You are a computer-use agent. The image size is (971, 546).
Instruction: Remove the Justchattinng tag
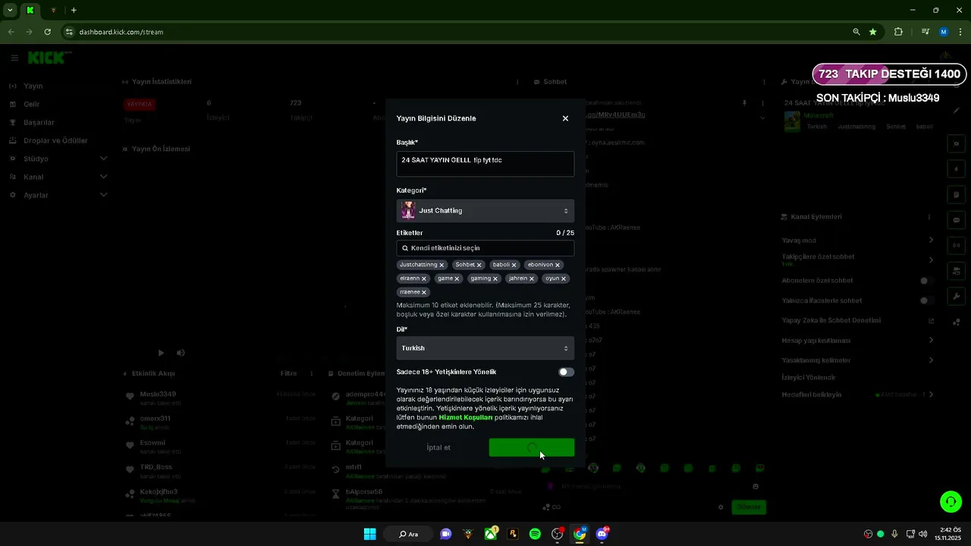[x=442, y=265]
